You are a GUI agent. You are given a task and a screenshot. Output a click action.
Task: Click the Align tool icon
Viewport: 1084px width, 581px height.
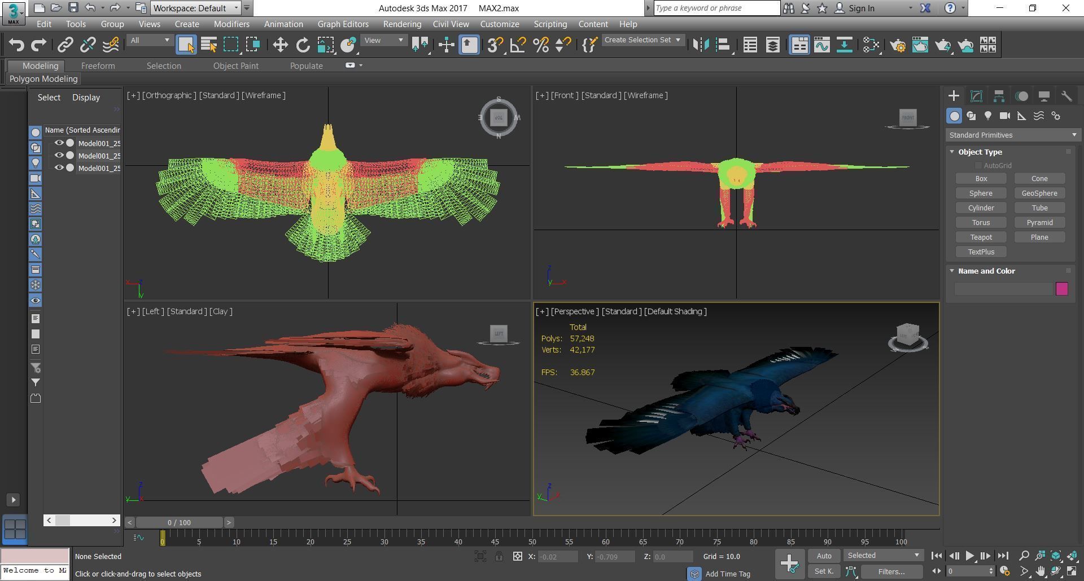[723, 45]
